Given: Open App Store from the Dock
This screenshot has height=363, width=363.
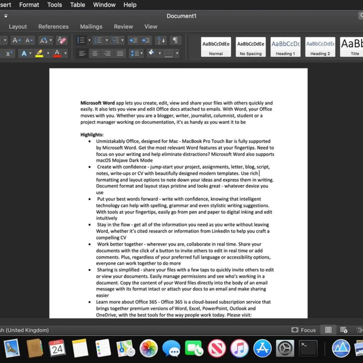Looking at the screenshot, I should coord(262,348).
